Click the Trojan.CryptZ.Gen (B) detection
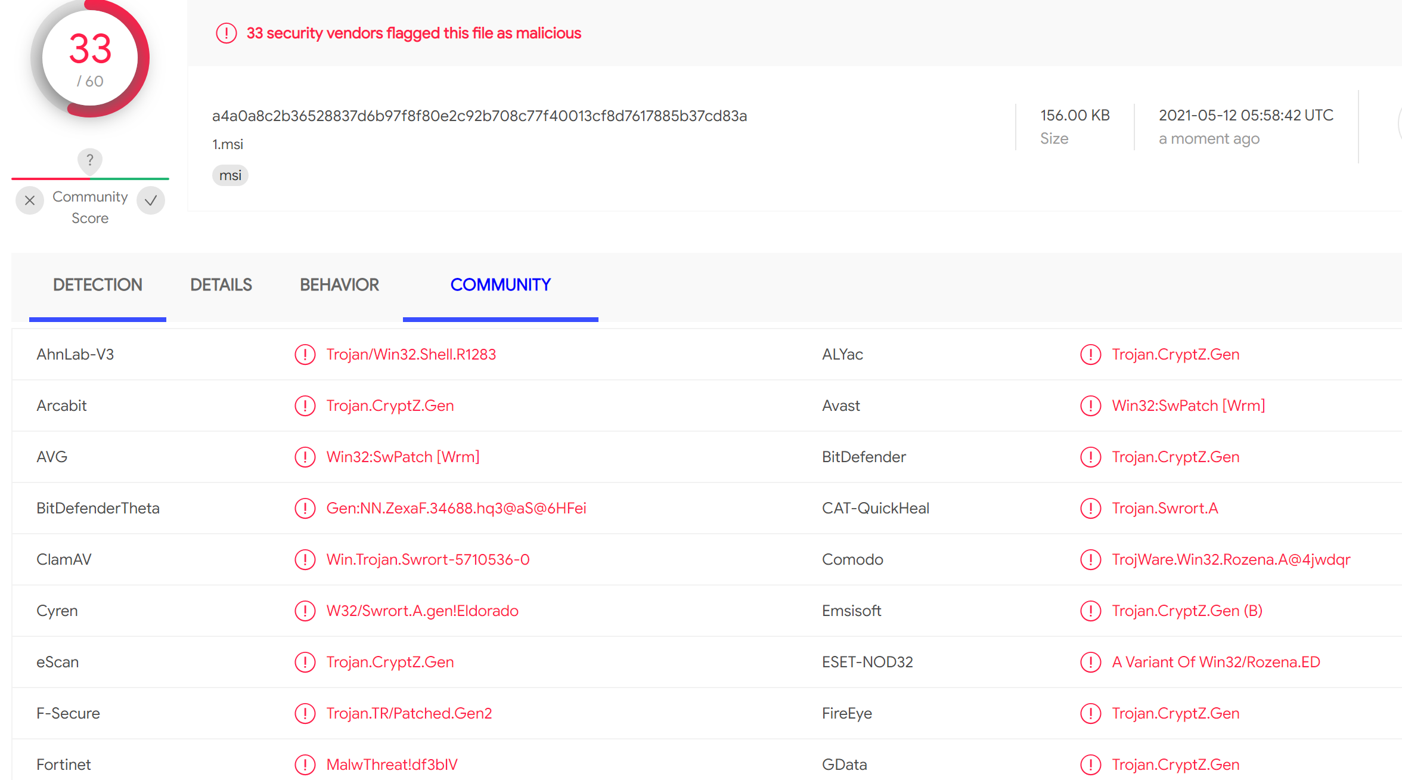 click(x=1187, y=611)
